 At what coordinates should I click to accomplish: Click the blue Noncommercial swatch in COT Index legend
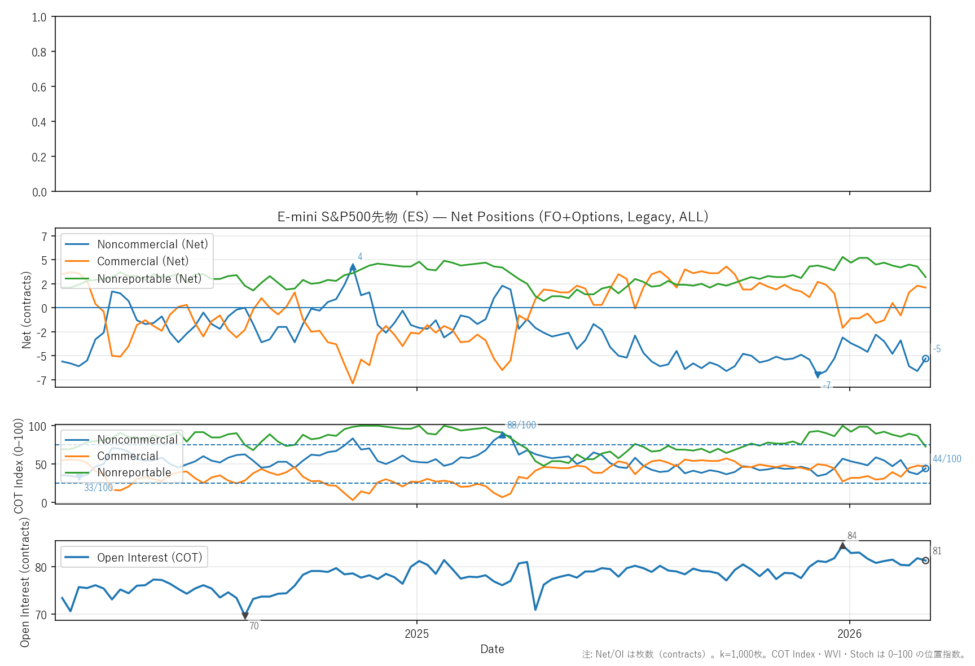[77, 440]
